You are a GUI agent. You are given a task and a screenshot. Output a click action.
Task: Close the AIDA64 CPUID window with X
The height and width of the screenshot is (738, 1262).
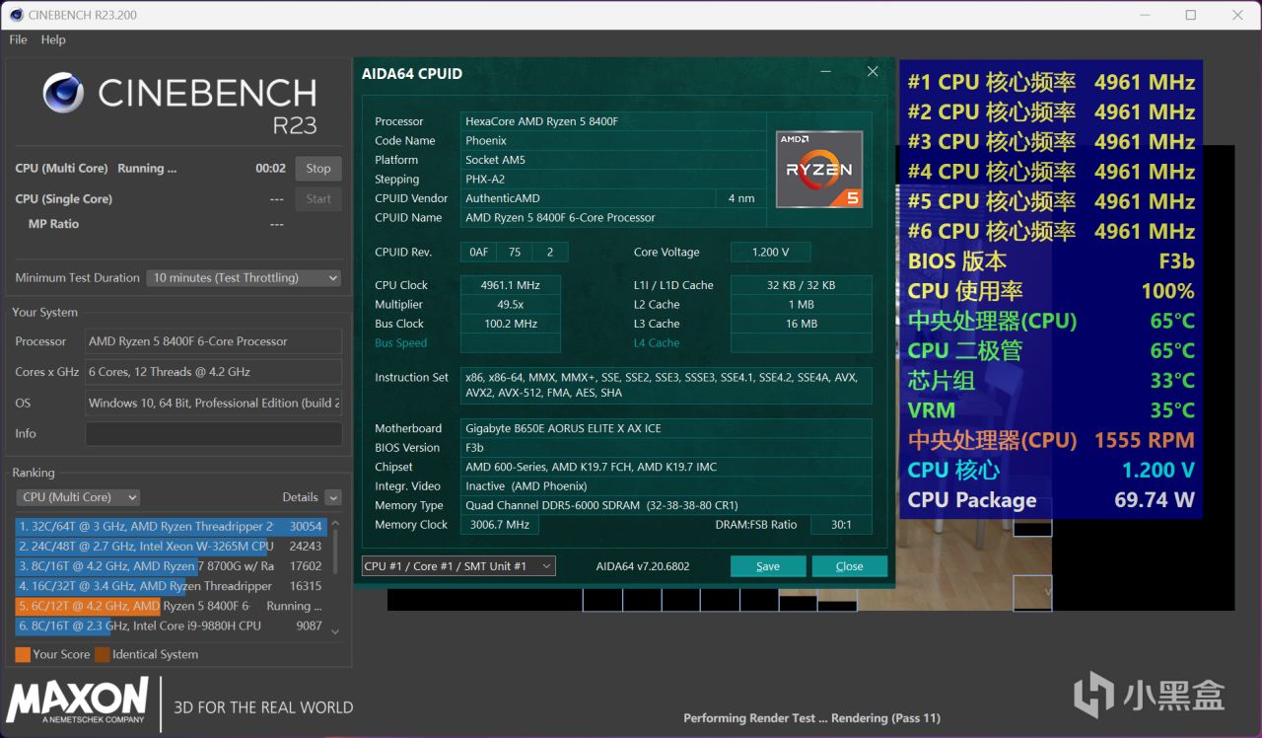(x=872, y=72)
